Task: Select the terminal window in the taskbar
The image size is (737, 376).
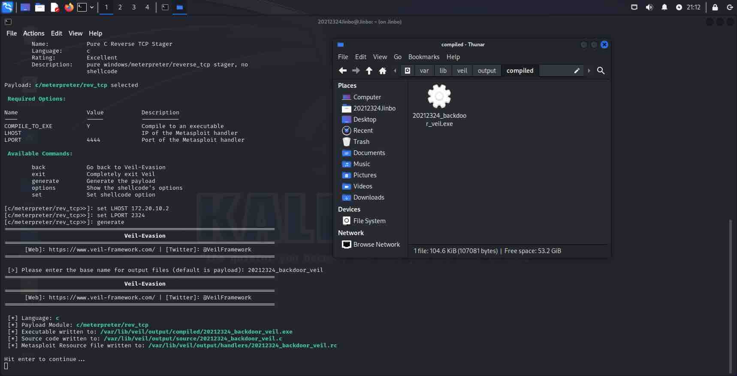Action: click(x=165, y=7)
